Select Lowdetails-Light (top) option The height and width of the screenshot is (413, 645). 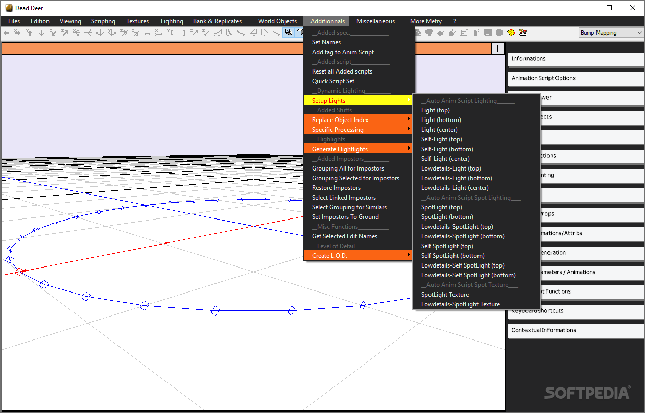click(x=451, y=168)
